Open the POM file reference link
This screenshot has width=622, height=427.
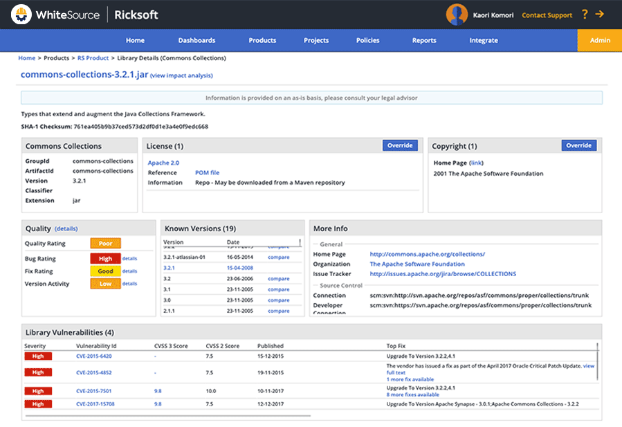[x=207, y=172]
